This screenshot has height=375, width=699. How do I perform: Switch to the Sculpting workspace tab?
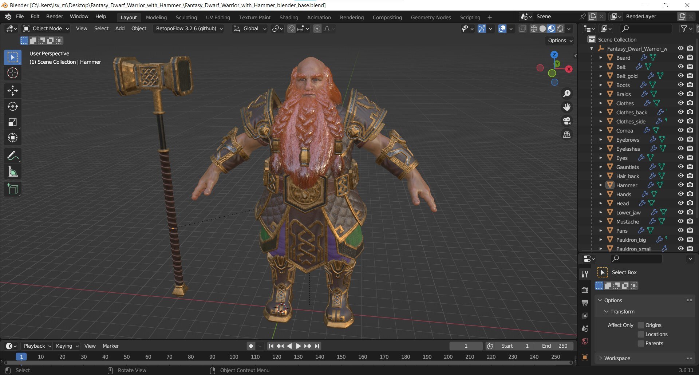pyautogui.click(x=186, y=17)
